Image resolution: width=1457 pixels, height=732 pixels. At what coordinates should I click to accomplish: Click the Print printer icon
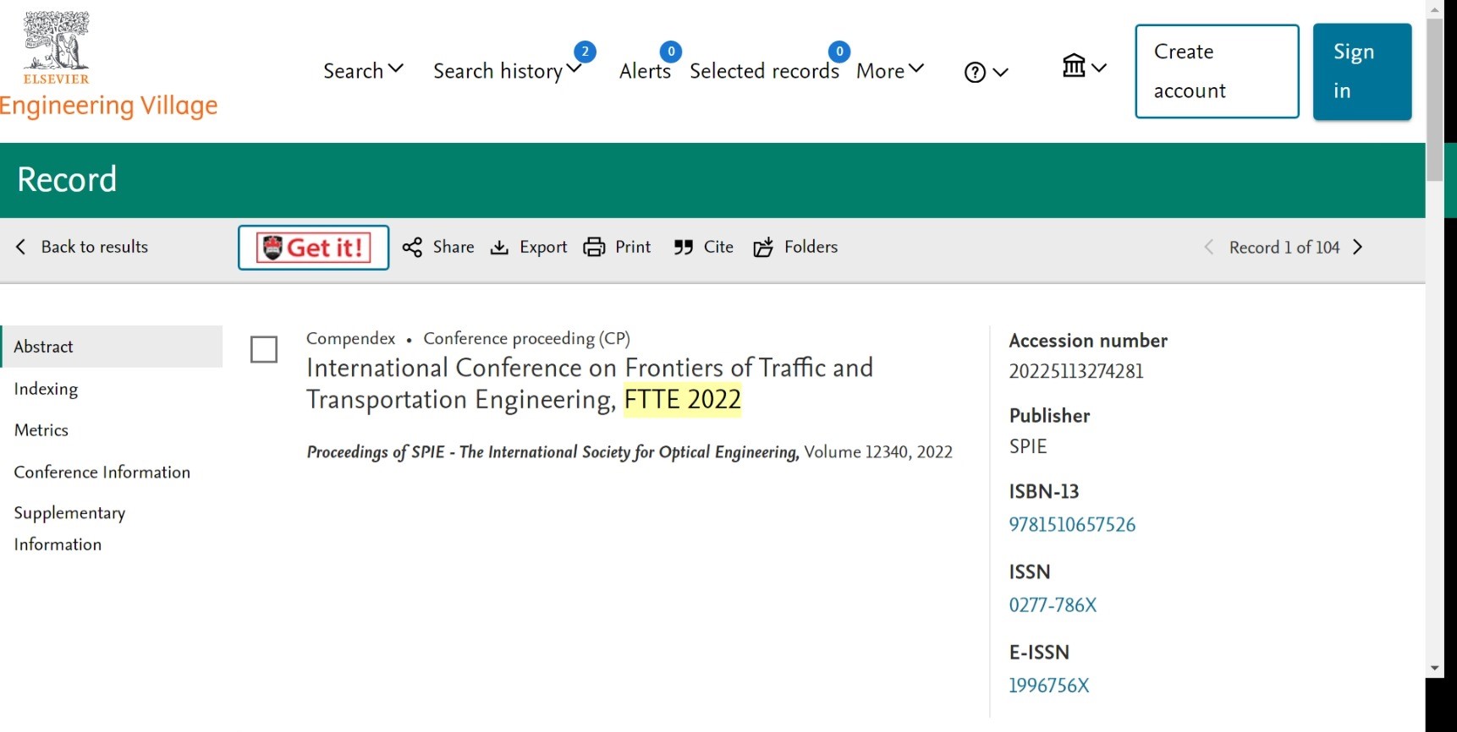tap(595, 248)
